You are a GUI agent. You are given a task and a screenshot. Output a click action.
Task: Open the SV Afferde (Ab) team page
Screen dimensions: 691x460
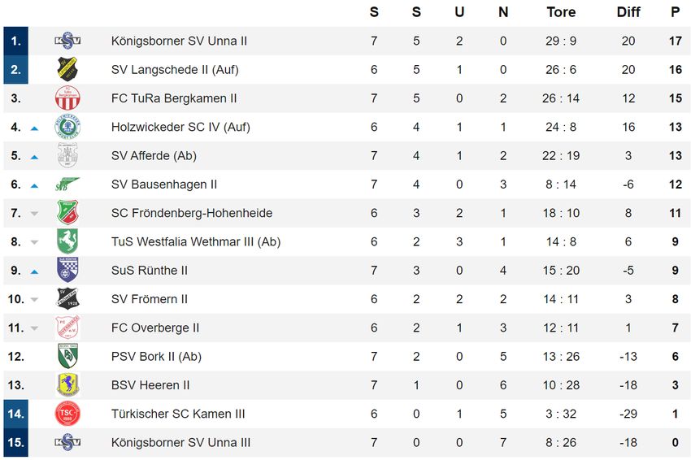(x=154, y=155)
